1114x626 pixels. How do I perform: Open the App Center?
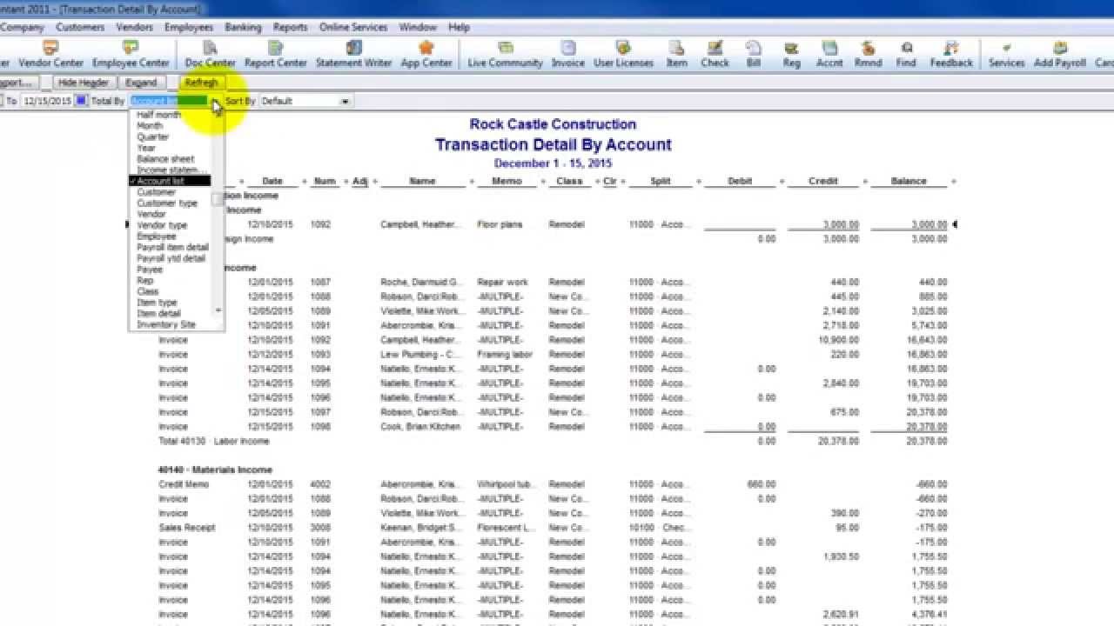tap(426, 54)
